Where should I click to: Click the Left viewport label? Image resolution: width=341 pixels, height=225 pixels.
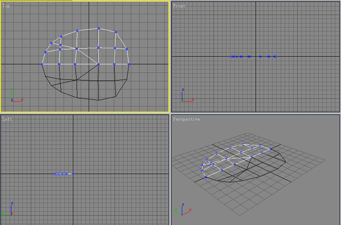tap(7, 119)
